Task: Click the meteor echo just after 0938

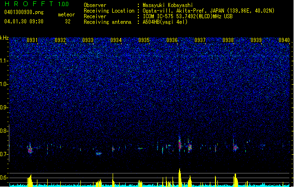Action: pyautogui.click(x=236, y=147)
